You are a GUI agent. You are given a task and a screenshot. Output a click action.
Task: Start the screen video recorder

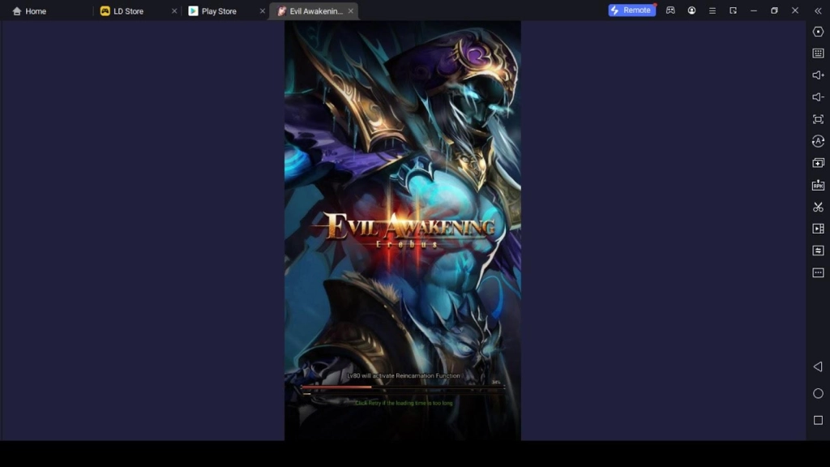tap(817, 229)
